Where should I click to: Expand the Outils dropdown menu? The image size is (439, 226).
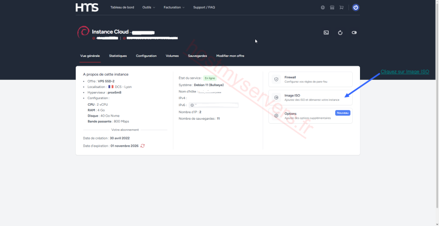pyautogui.click(x=149, y=8)
